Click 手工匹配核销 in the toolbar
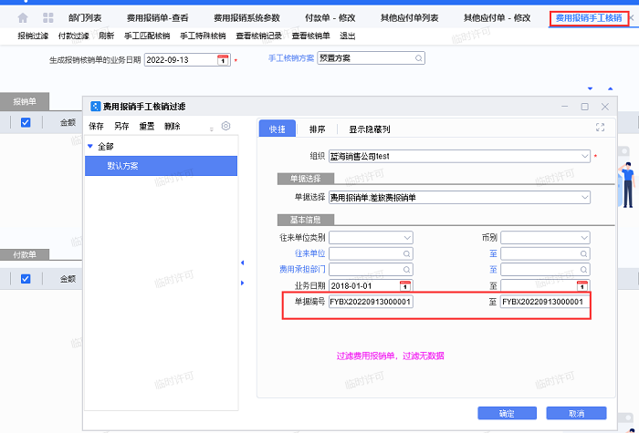 (145, 36)
